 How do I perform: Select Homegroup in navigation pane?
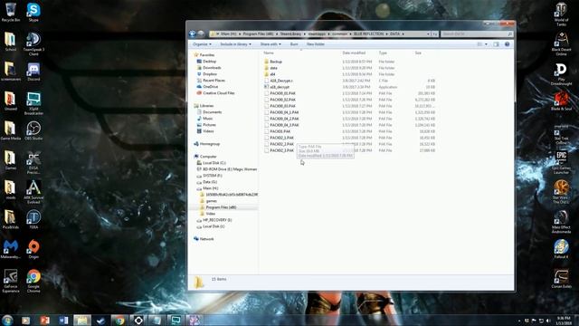point(210,144)
